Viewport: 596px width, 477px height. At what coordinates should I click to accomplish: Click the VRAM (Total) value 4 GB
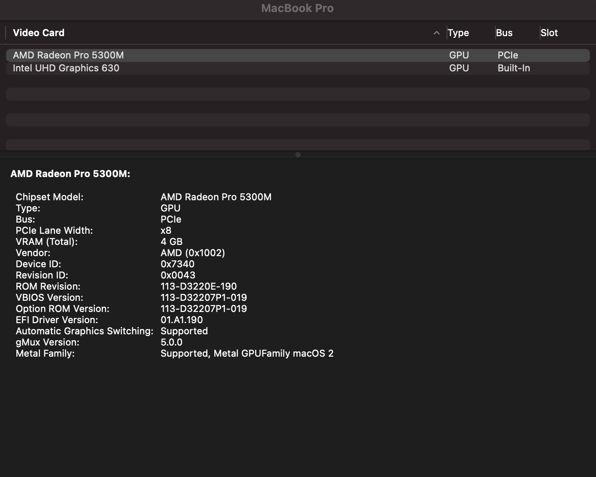pos(172,242)
